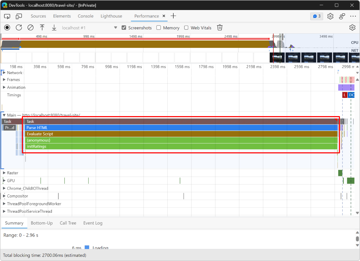The width and height of the screenshot is (360, 261).
Task: Load a profile from file
Action: click(42, 27)
